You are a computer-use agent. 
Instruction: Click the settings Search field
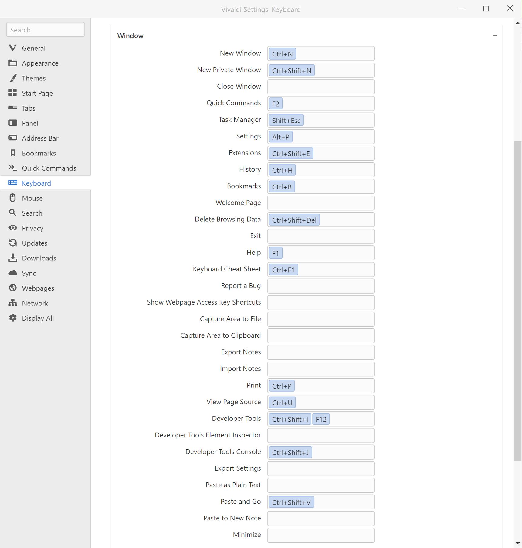pyautogui.click(x=46, y=30)
